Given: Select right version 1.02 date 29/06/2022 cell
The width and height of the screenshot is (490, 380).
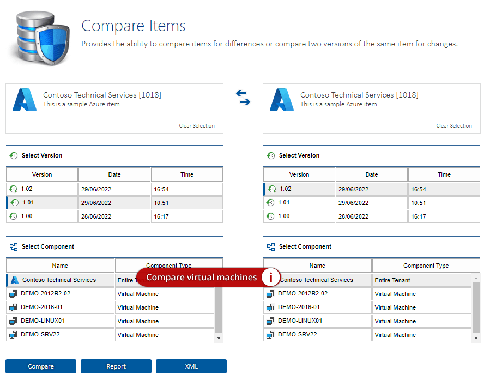Looking at the screenshot, I should [372, 189].
